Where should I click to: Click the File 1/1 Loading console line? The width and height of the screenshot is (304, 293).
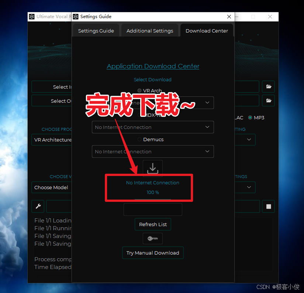[53, 220]
